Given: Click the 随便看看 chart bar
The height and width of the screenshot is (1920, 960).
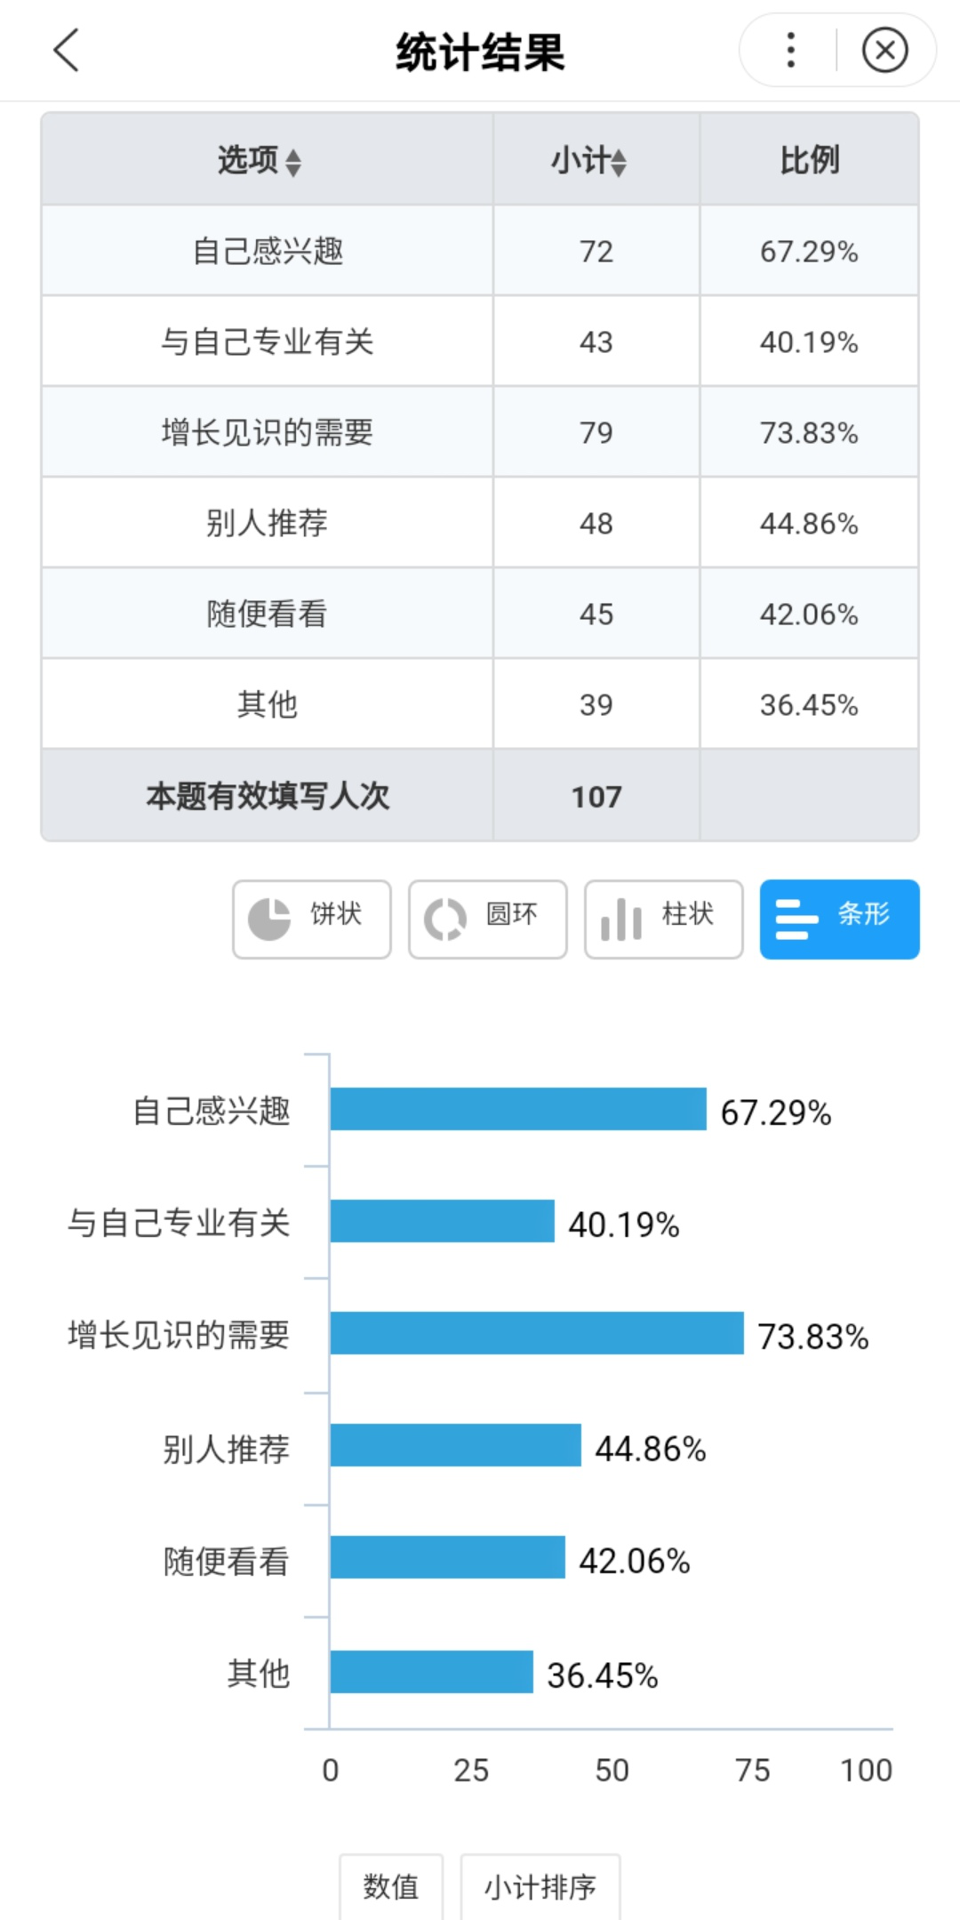Looking at the screenshot, I should [447, 1557].
